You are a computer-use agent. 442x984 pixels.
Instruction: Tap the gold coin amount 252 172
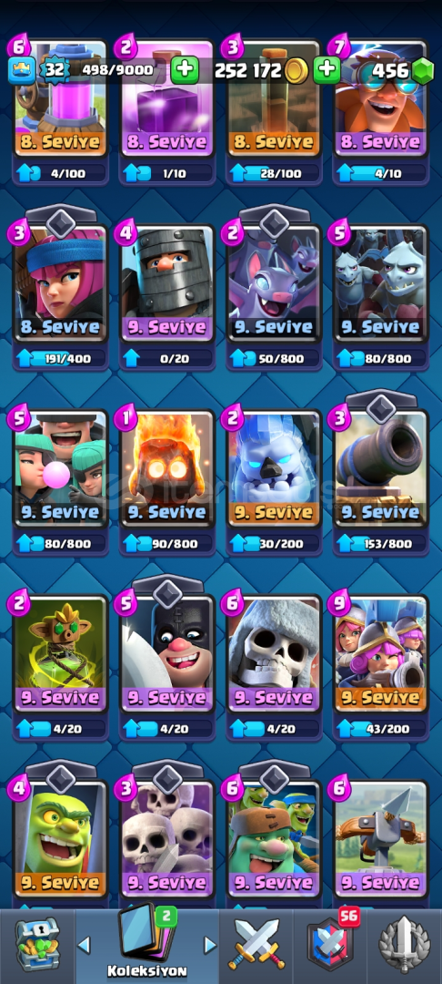tap(248, 71)
